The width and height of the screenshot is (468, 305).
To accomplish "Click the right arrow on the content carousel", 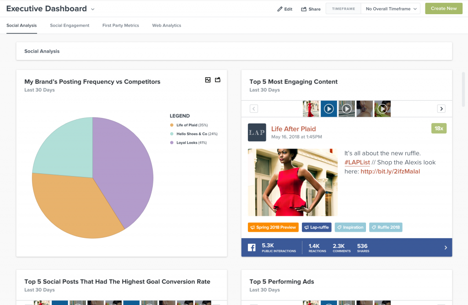I will pyautogui.click(x=441, y=108).
